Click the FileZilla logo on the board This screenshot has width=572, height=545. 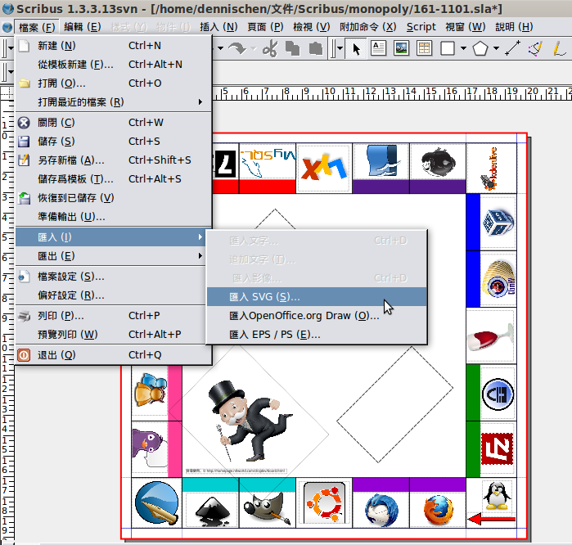pyautogui.click(x=498, y=448)
